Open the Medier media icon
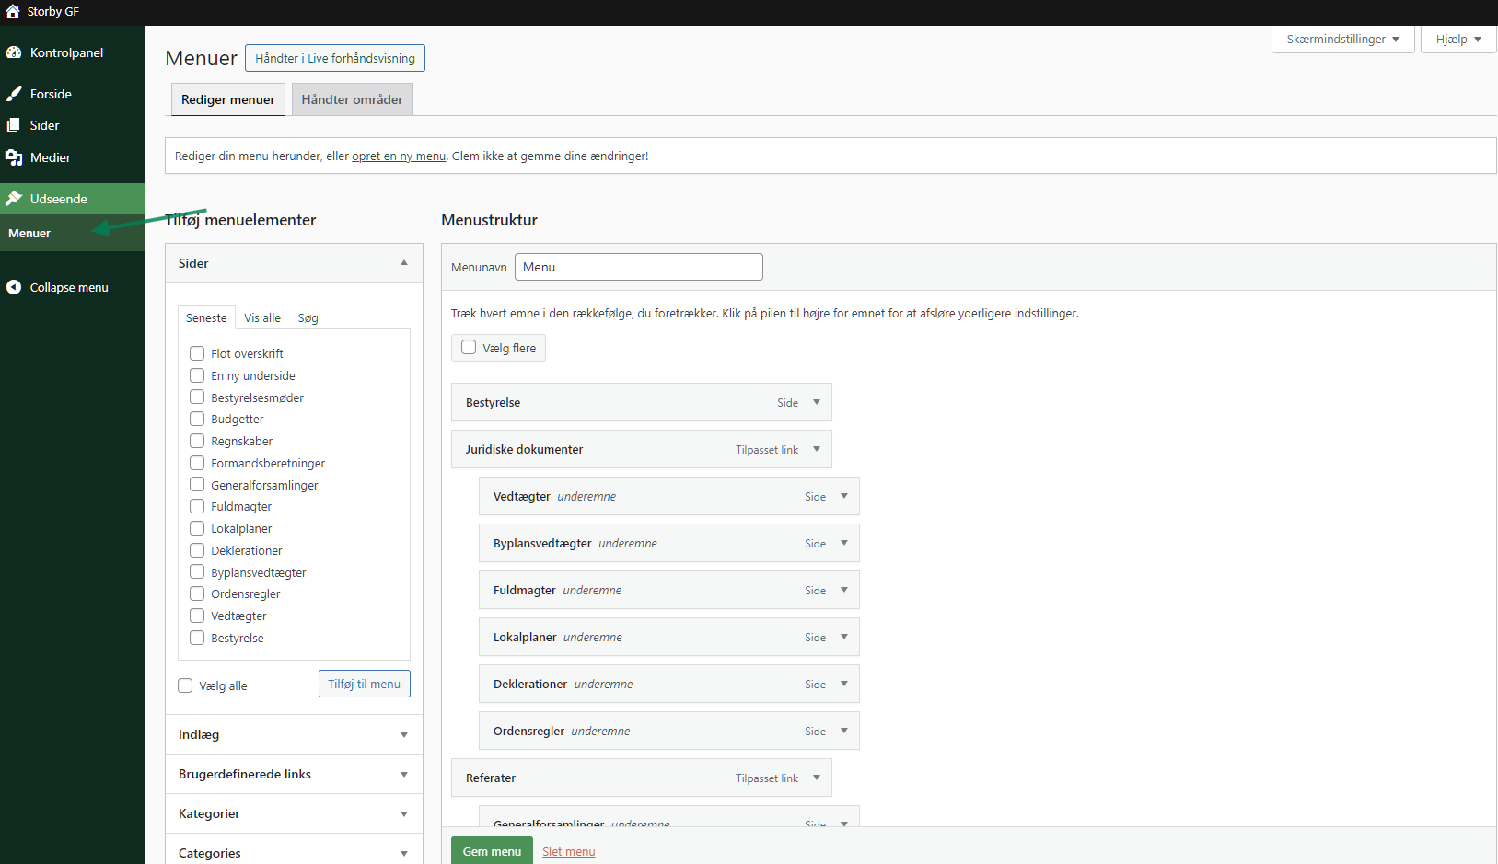The height and width of the screenshot is (864, 1498). (14, 157)
